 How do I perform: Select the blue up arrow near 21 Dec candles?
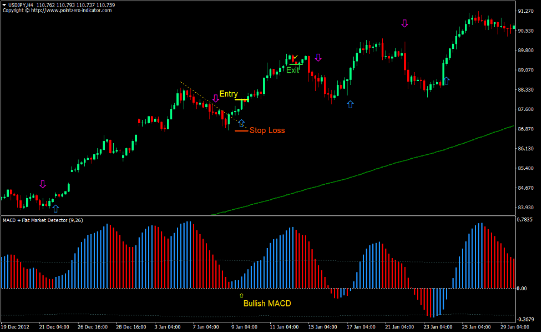[x=55, y=209]
